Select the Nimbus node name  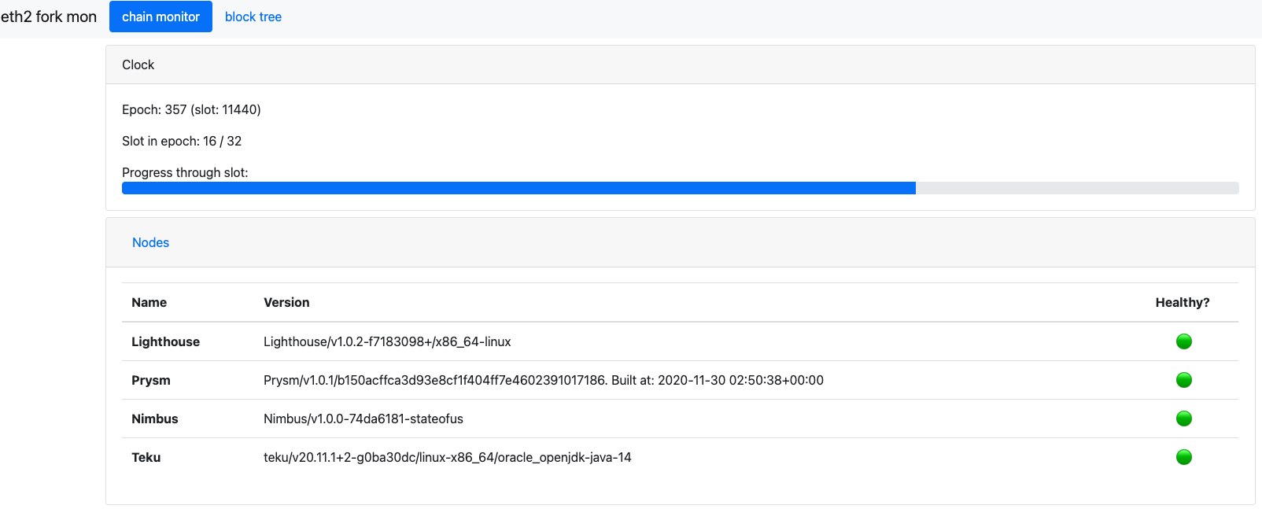pyautogui.click(x=155, y=419)
